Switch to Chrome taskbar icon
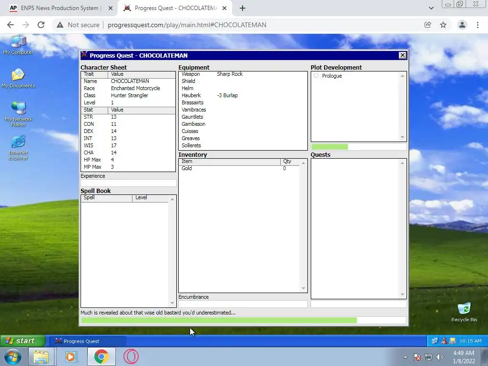 click(x=101, y=356)
